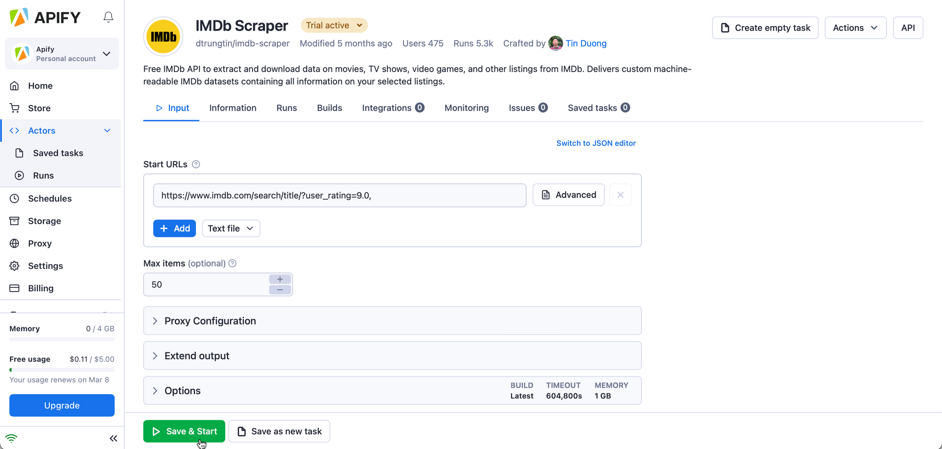Click the 1 GB memory value
This screenshot has height=449, width=942.
point(603,396)
